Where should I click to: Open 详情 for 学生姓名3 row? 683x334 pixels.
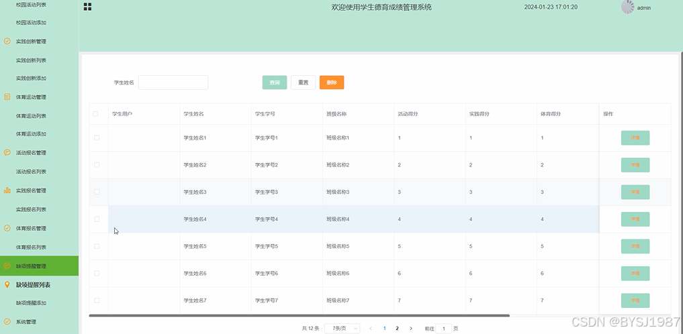click(635, 192)
